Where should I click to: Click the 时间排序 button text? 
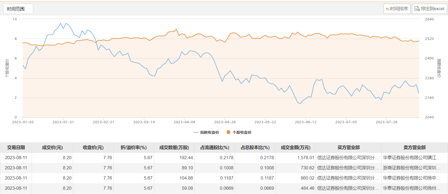399,9
